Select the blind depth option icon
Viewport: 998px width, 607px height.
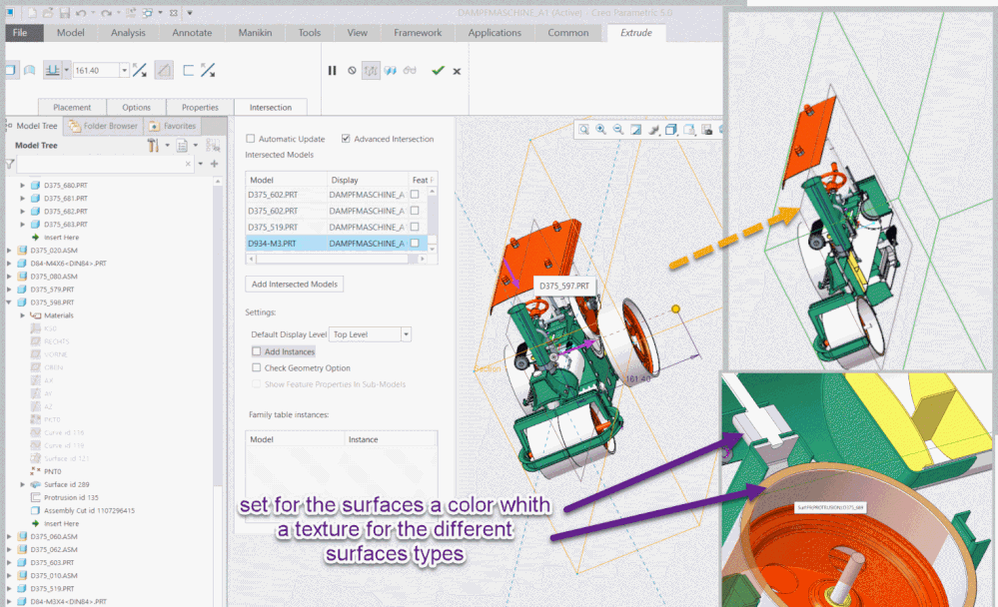pyautogui.click(x=52, y=70)
